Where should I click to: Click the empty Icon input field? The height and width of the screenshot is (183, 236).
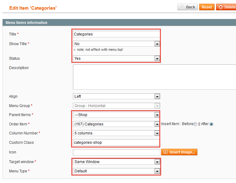(116, 152)
